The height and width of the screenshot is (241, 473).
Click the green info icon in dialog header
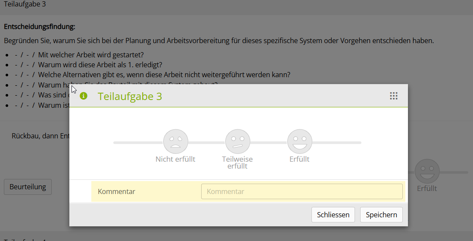tap(84, 96)
